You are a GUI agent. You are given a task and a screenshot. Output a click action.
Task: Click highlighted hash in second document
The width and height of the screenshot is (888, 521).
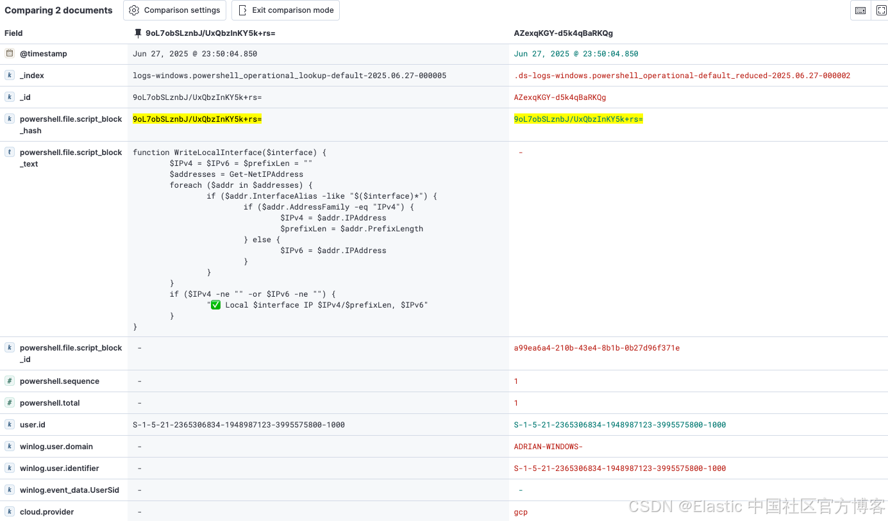(578, 119)
